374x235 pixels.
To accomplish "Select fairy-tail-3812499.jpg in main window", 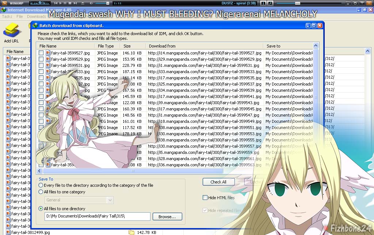I will 31,232.
